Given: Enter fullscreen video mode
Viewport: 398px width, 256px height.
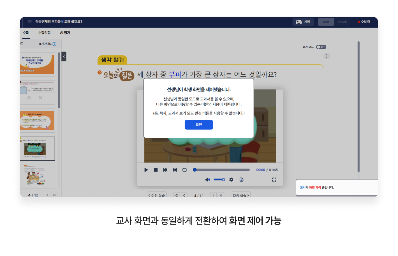Looking at the screenshot, I should pyautogui.click(x=274, y=180).
